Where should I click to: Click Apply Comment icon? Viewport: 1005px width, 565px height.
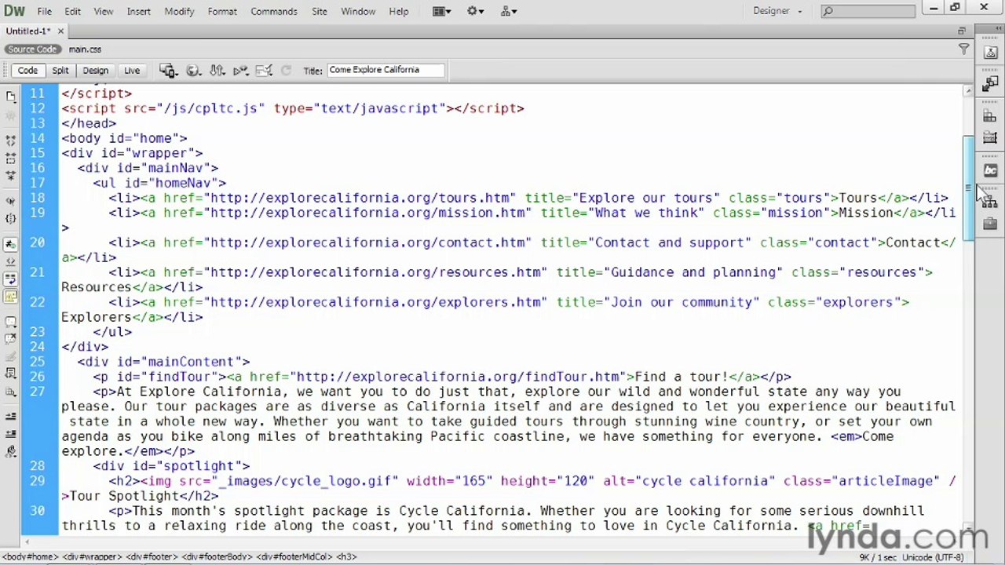click(x=11, y=322)
